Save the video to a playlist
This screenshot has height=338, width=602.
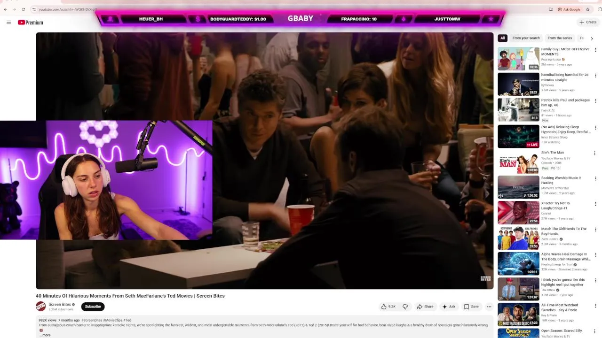click(x=471, y=307)
